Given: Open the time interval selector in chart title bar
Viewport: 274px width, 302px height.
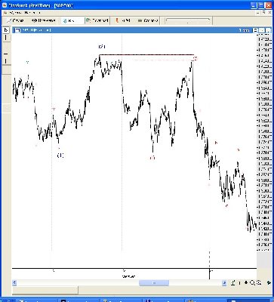Looking at the screenshot, I should [245, 30].
